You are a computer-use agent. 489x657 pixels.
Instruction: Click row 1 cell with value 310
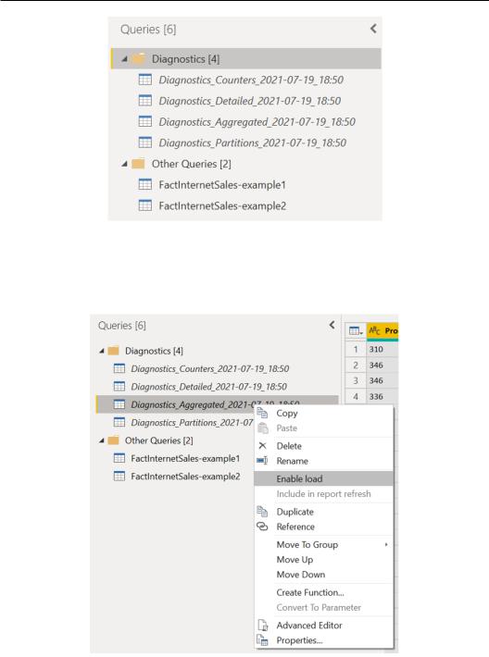[x=382, y=349]
